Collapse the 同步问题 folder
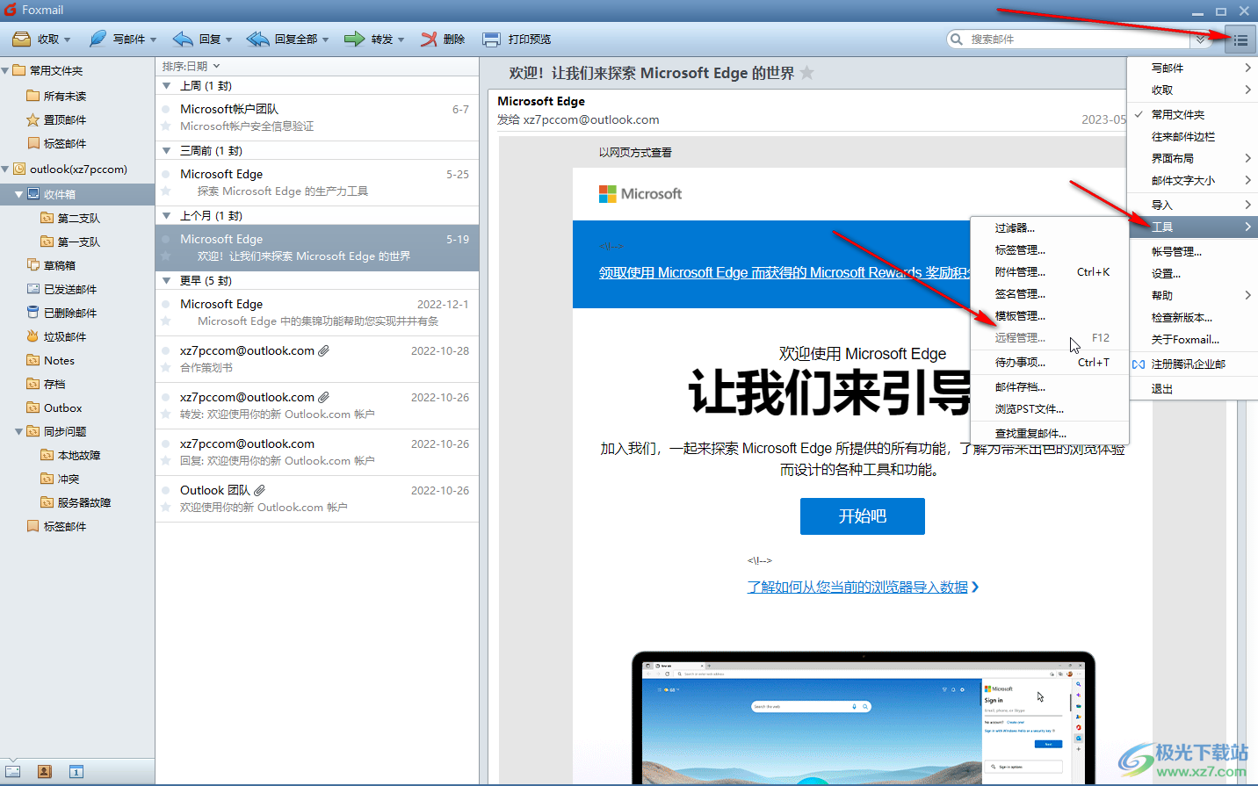 18,431
